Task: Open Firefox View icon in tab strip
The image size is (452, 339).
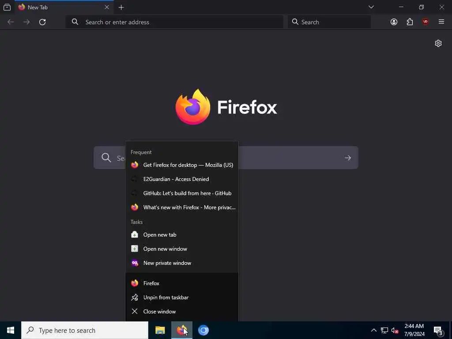Action: (7, 7)
